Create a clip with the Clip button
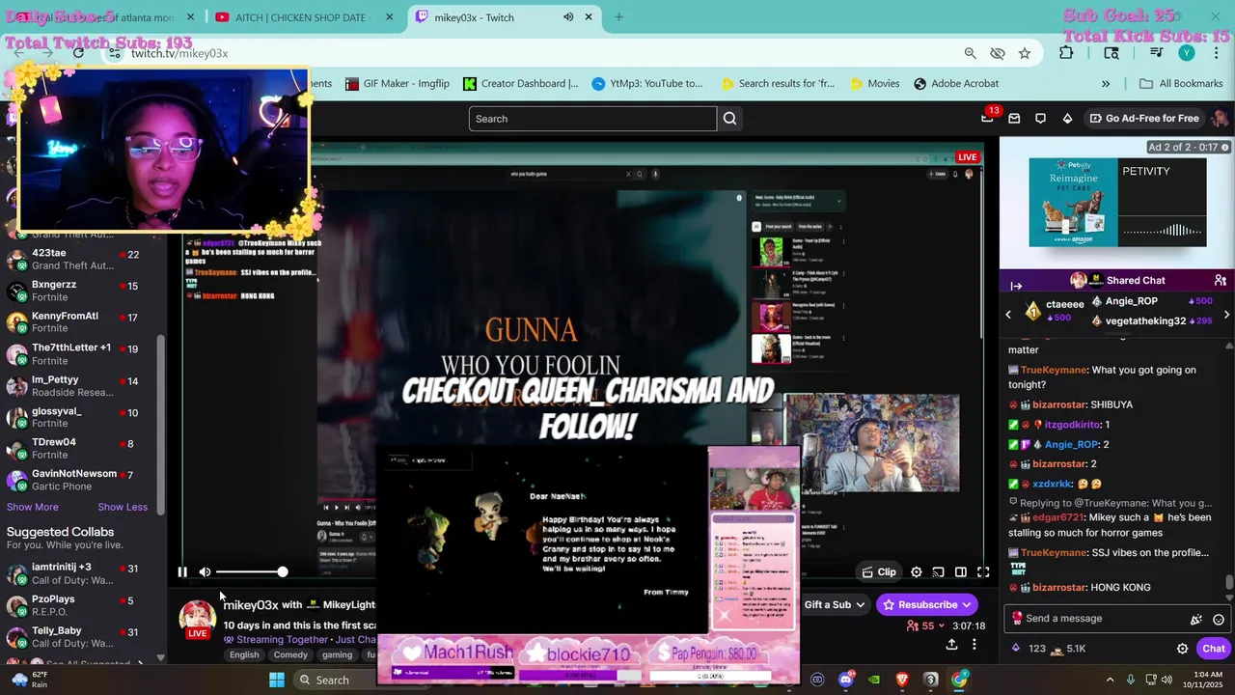 [879, 572]
